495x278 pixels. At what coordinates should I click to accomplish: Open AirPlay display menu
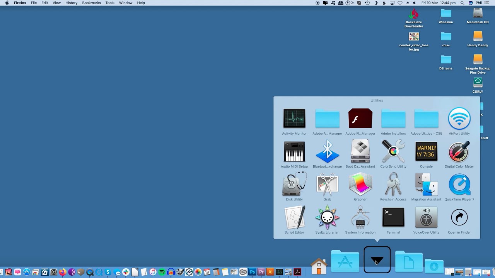[392, 3]
